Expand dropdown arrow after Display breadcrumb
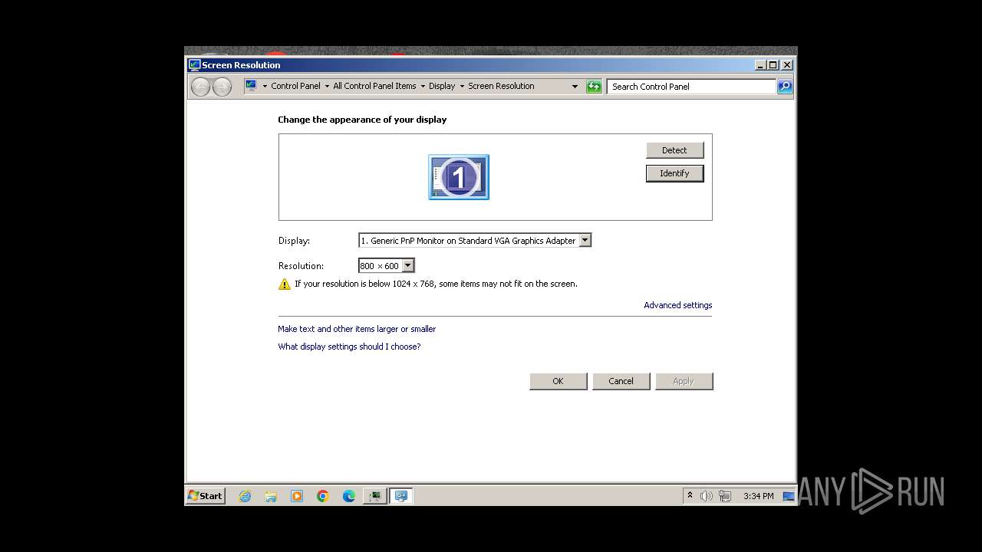Screen dimensions: 982x552 pos(462,87)
